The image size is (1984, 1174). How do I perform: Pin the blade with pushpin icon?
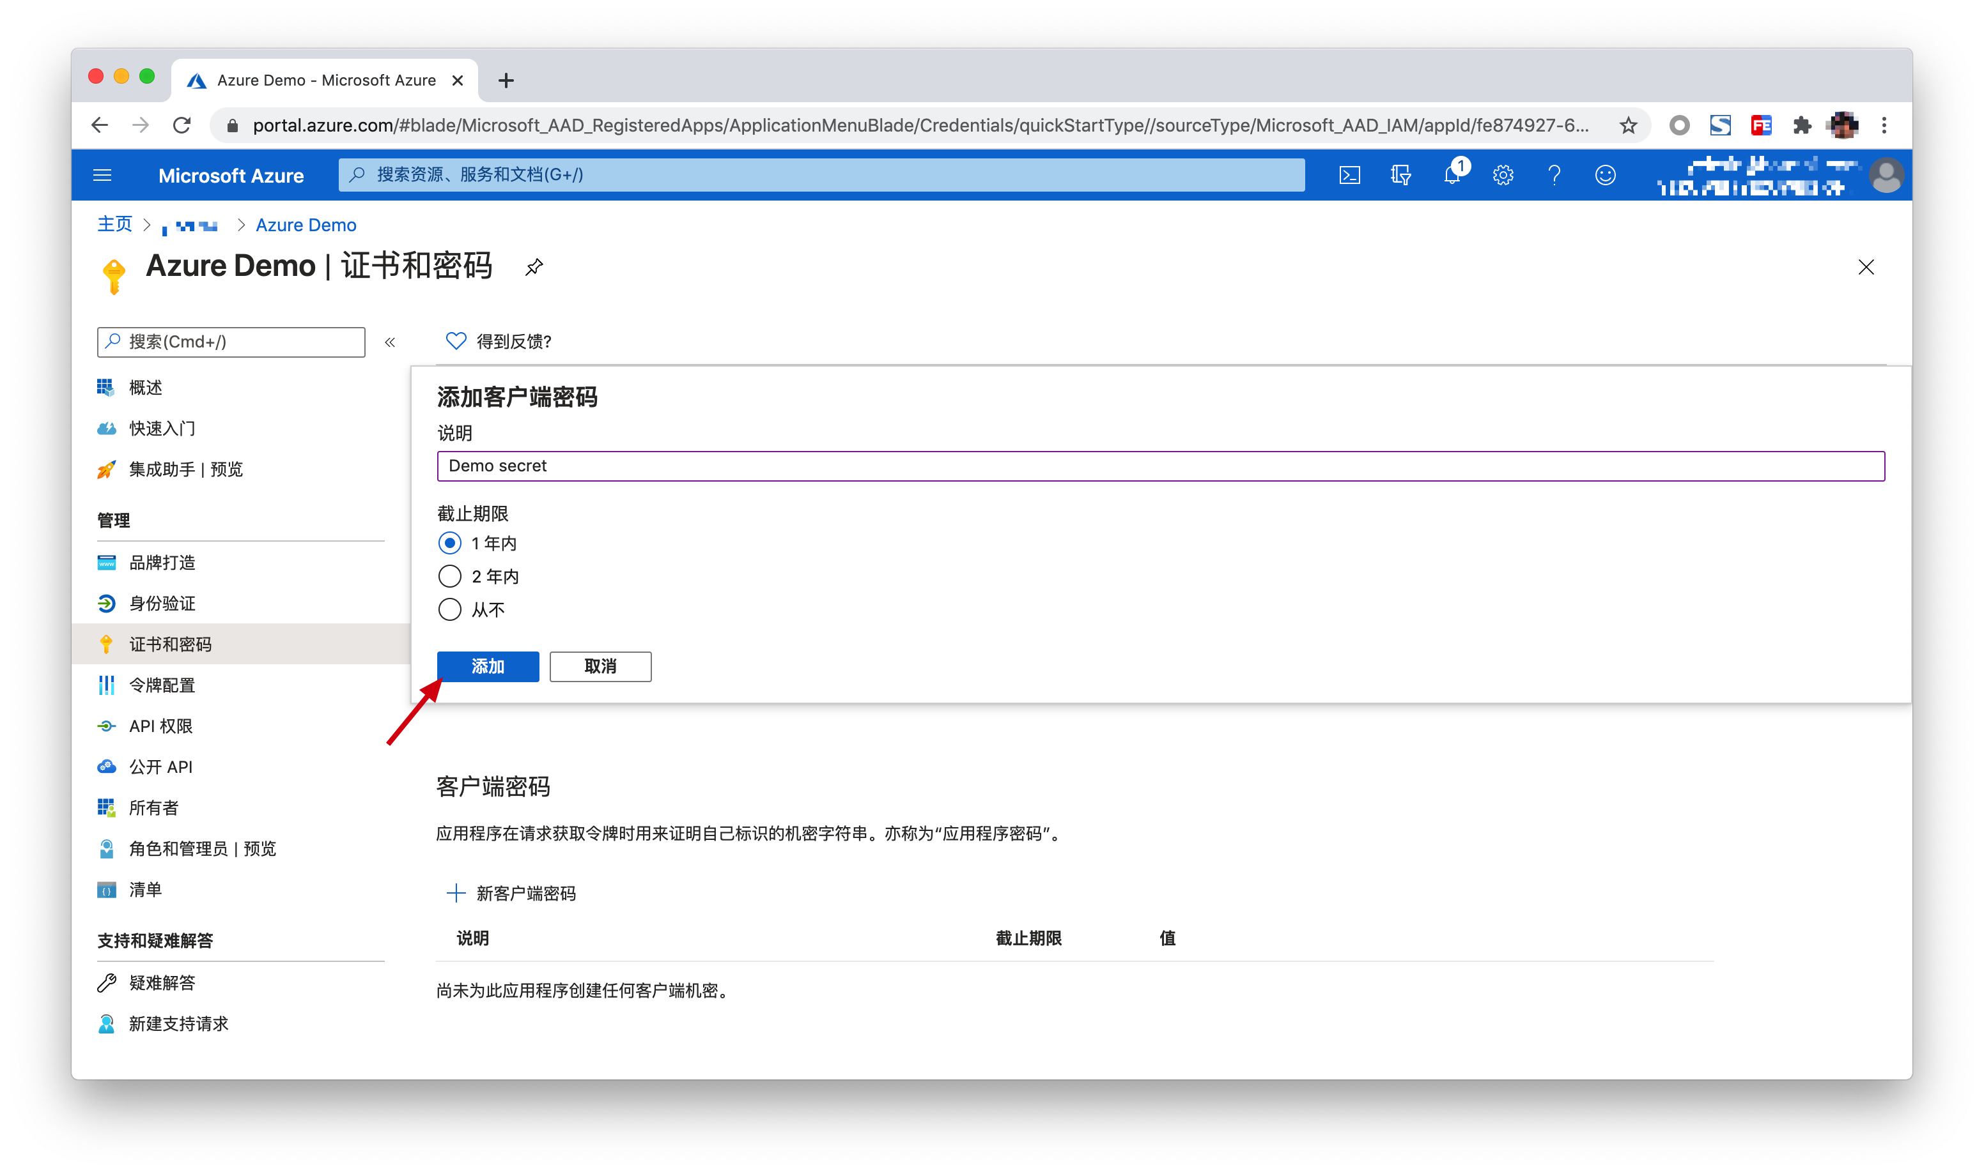534,266
